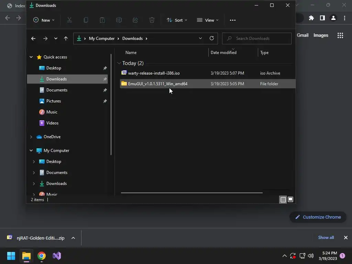This screenshot has height=264, width=352.
Task: Go up one folder level arrow
Action: 66,38
